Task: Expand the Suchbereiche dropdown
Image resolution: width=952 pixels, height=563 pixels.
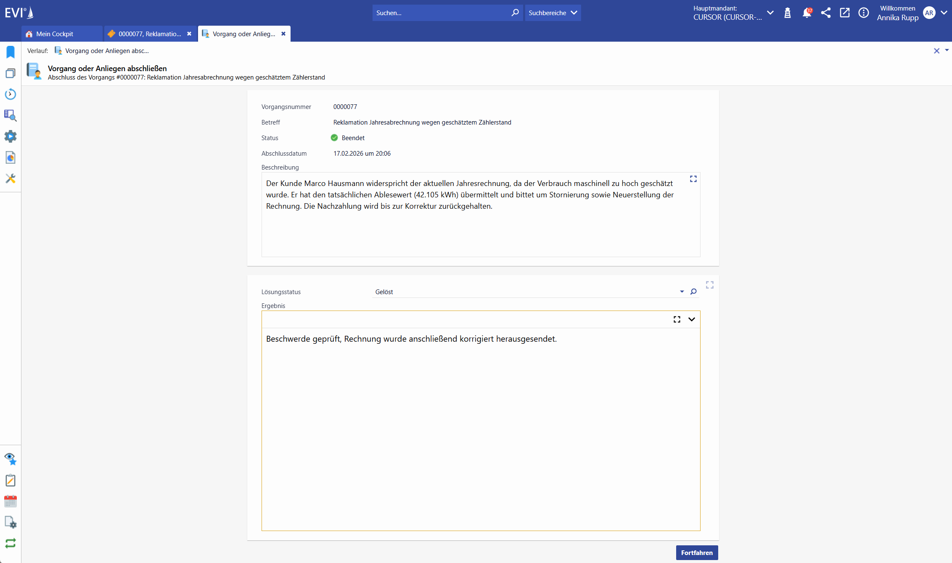Action: (553, 13)
